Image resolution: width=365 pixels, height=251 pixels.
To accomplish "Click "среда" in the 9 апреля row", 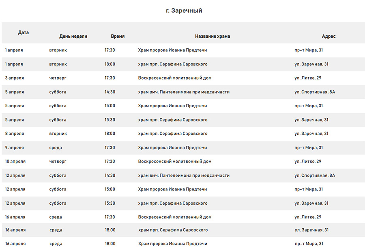I will (x=56, y=148).
